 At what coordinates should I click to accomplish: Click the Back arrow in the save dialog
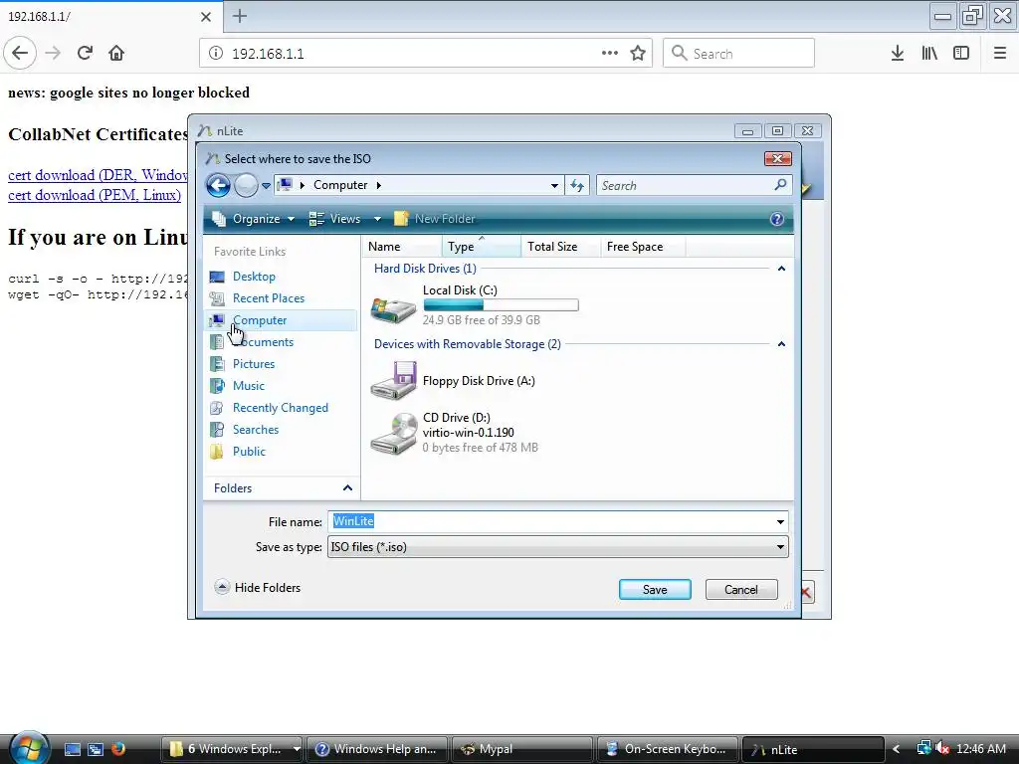pos(218,186)
